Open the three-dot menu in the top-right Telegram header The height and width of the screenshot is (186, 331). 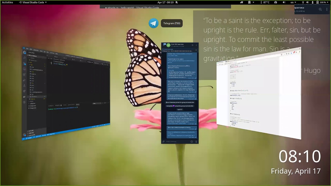point(327,9)
